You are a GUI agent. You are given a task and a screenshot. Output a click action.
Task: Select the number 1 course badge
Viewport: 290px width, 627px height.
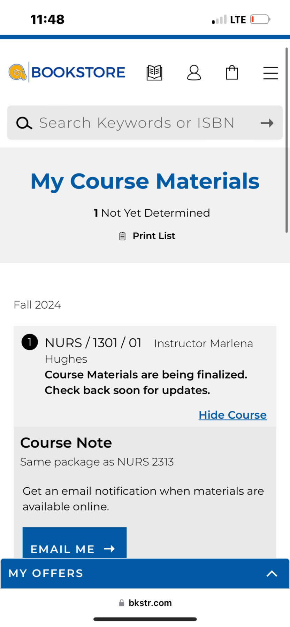coord(30,342)
